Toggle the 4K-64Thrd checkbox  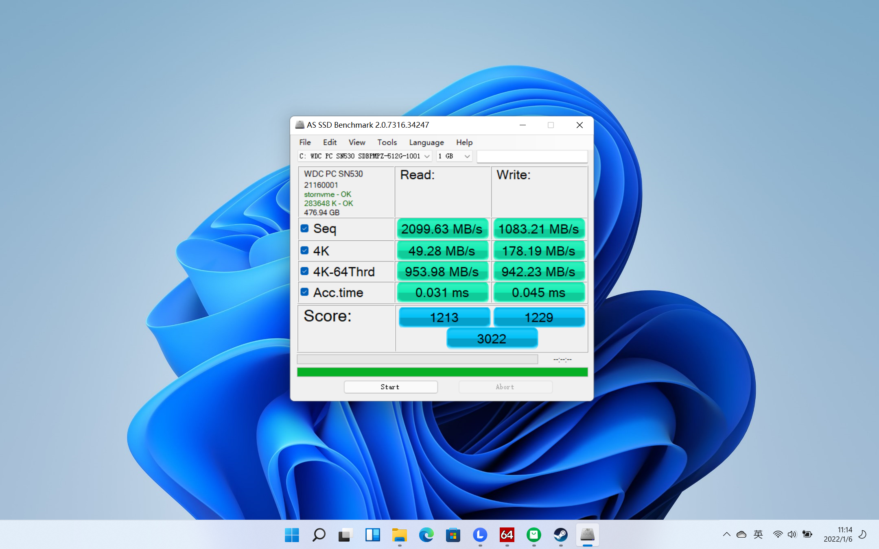304,271
